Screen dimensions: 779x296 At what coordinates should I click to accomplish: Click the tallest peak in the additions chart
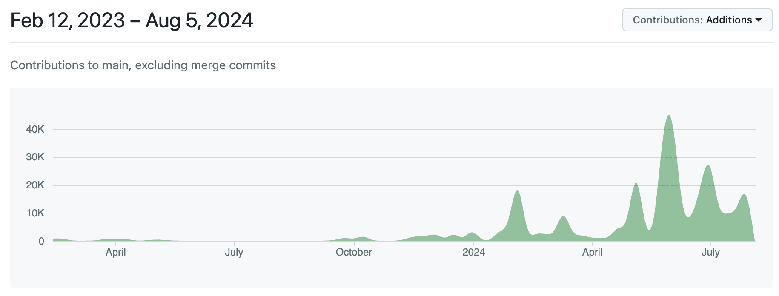tap(669, 116)
